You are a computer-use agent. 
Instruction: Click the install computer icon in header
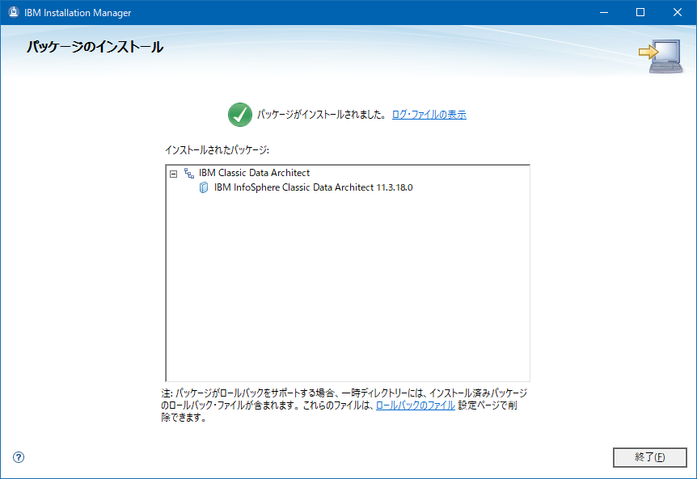[661, 56]
